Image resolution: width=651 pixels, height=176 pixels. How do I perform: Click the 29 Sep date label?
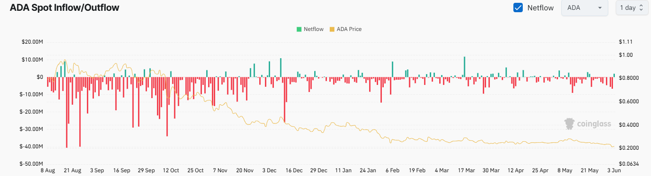pos(147,170)
